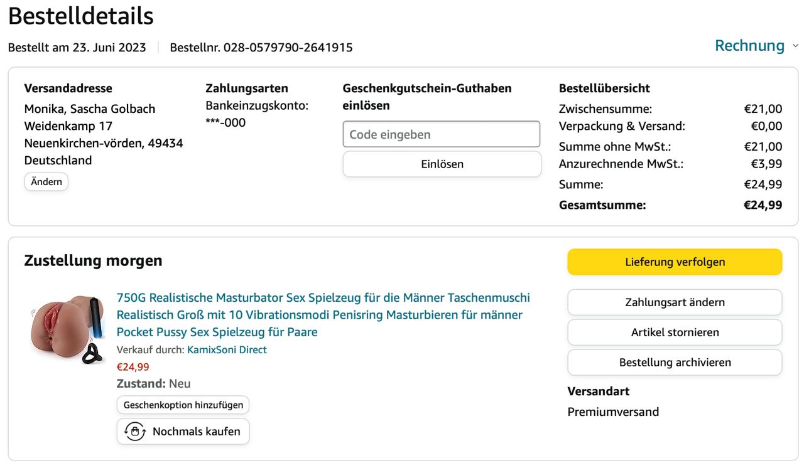Visit the KamixSoni Direct seller link

(227, 350)
